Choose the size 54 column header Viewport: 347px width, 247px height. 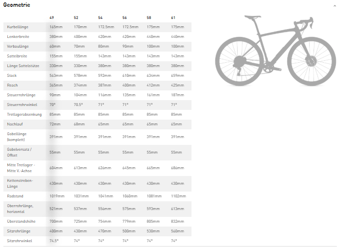pos(100,18)
